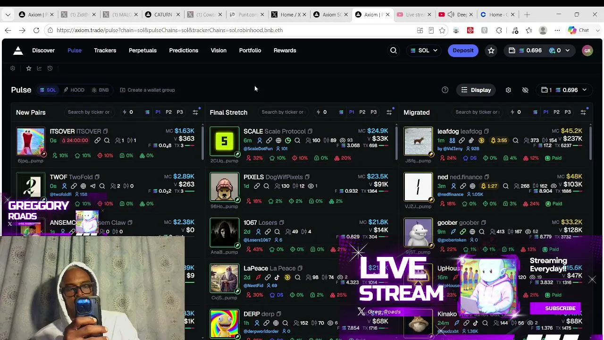Click the small settings gear under the Axiom logo

(13, 68)
